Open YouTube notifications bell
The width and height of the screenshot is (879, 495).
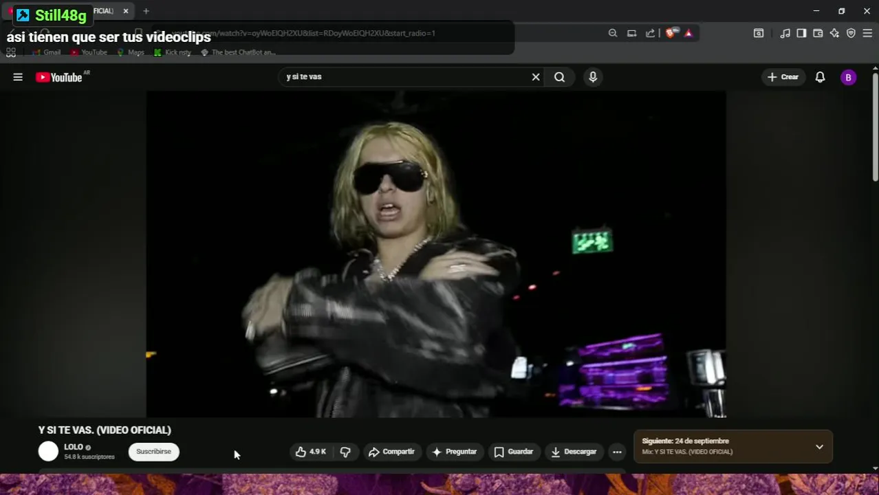(x=820, y=77)
